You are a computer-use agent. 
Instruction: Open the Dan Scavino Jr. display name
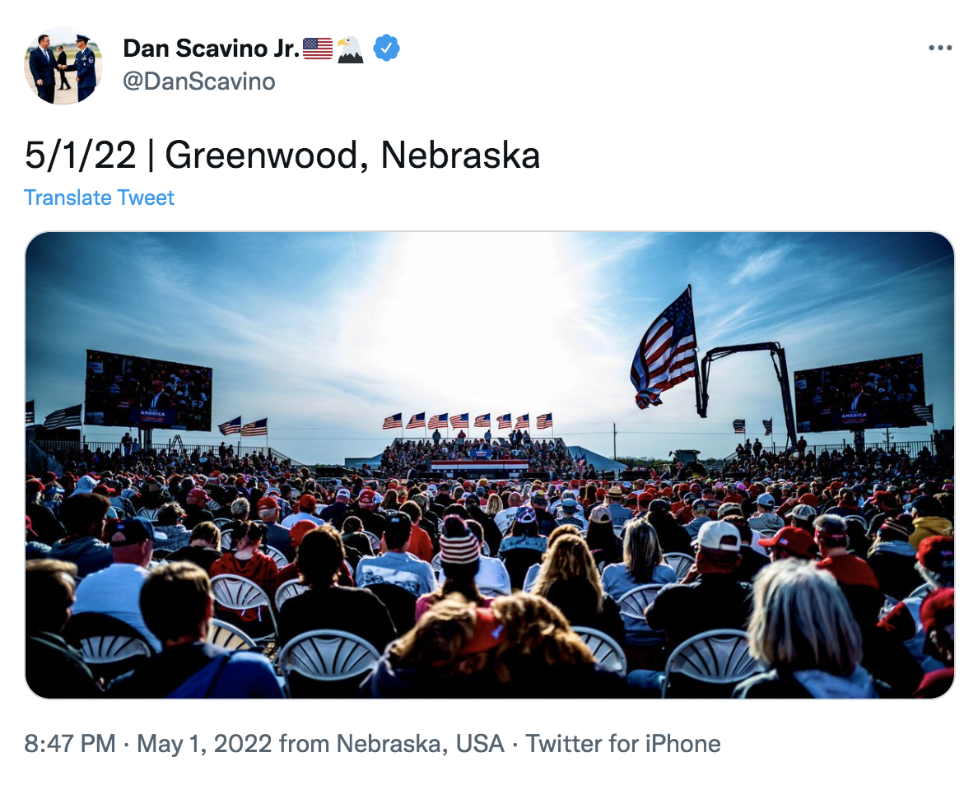pyautogui.click(x=212, y=49)
